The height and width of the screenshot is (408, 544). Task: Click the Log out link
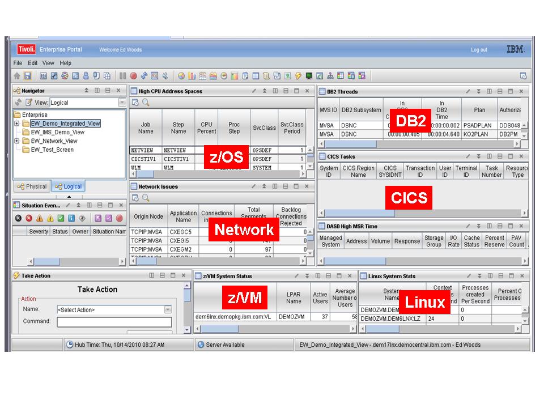[479, 50]
